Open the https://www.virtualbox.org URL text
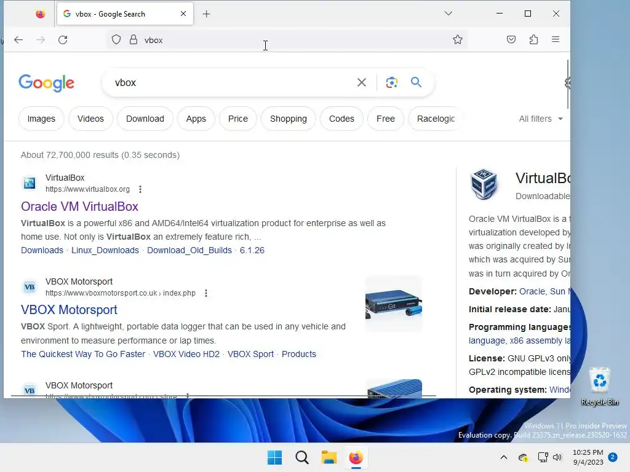630x472 pixels. [87, 189]
